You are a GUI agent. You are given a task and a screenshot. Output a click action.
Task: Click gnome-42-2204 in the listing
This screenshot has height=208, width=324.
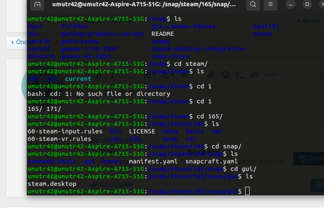pyautogui.click(x=86, y=56)
